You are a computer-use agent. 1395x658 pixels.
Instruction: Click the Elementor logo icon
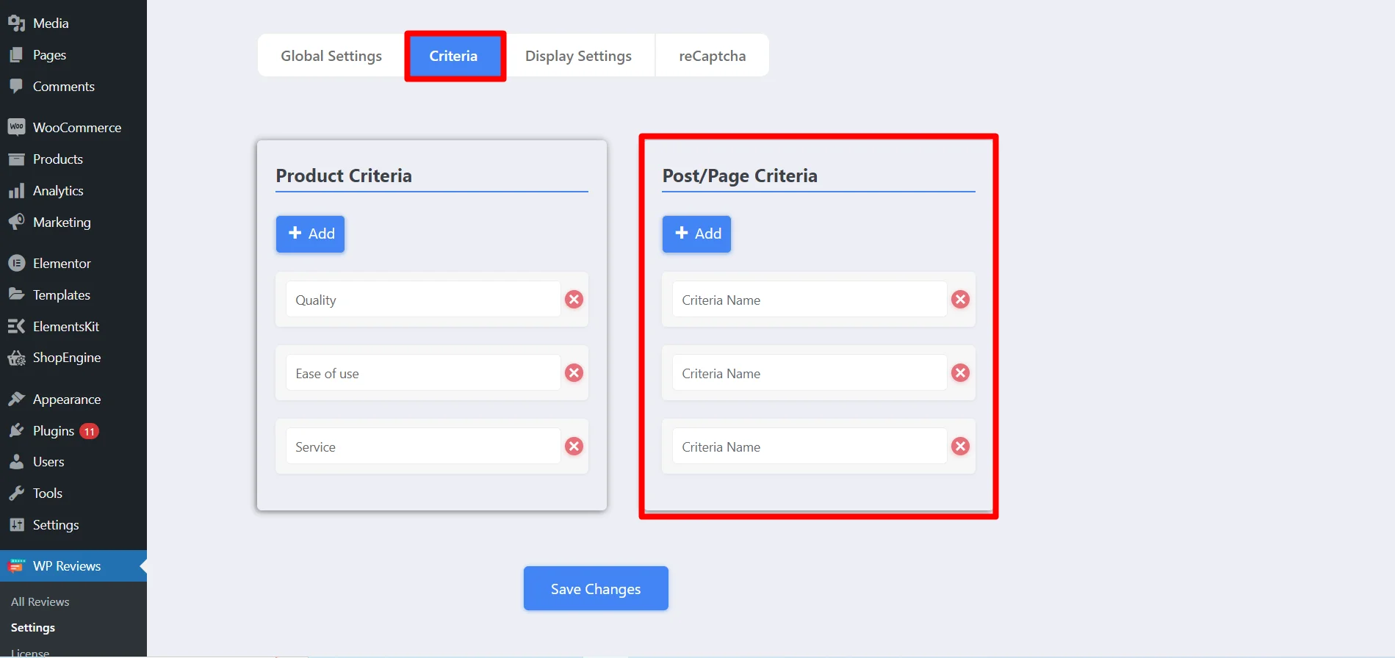(x=16, y=263)
